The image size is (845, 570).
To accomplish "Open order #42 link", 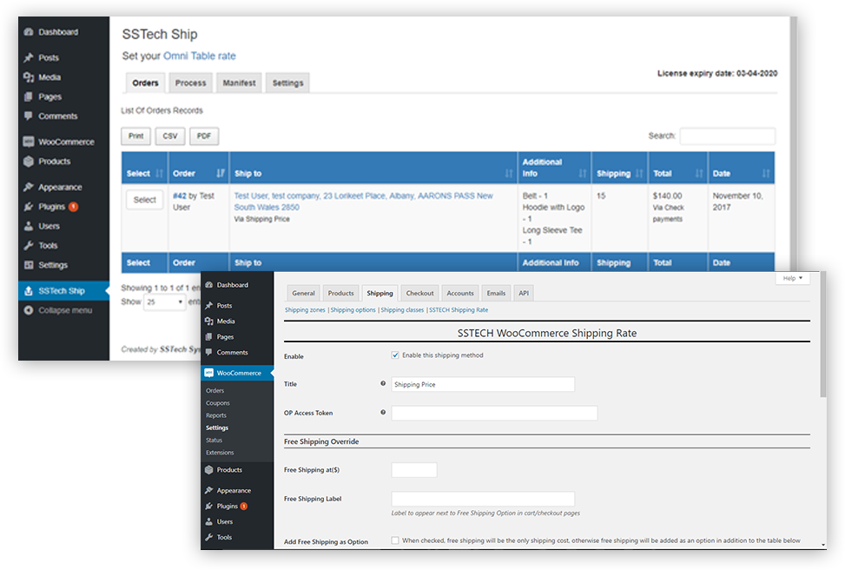I will pyautogui.click(x=180, y=196).
